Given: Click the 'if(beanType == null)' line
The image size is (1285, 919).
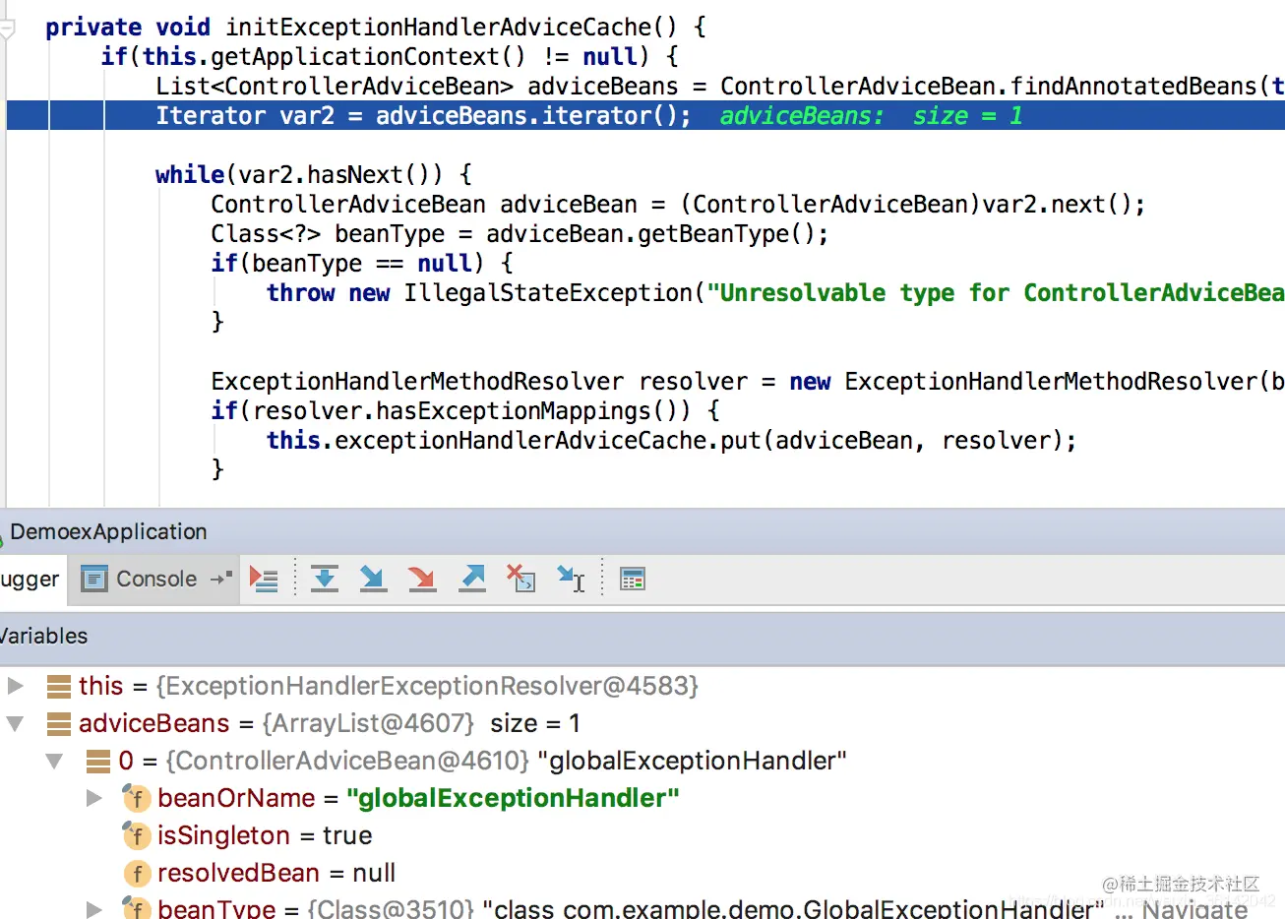Looking at the screenshot, I should coord(362,263).
